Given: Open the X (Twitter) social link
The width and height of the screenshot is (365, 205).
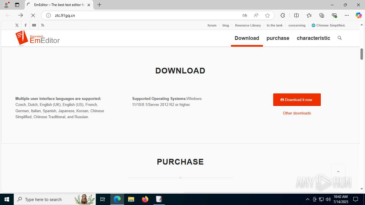Looking at the screenshot, I should (x=17, y=25).
